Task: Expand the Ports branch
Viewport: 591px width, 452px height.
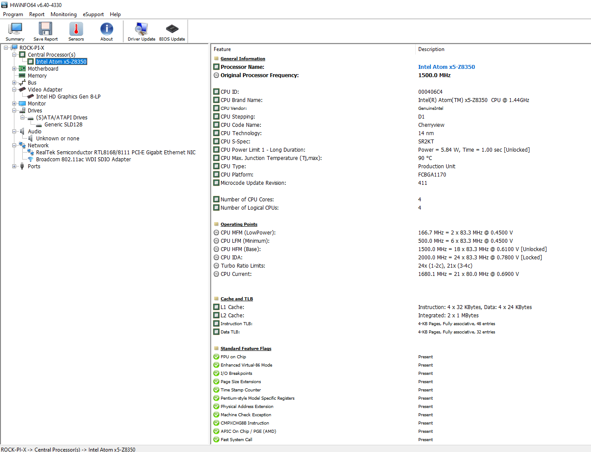Action: 14,166
